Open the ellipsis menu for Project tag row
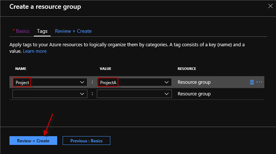The width and height of the screenshot is (276, 154). [x=259, y=82]
